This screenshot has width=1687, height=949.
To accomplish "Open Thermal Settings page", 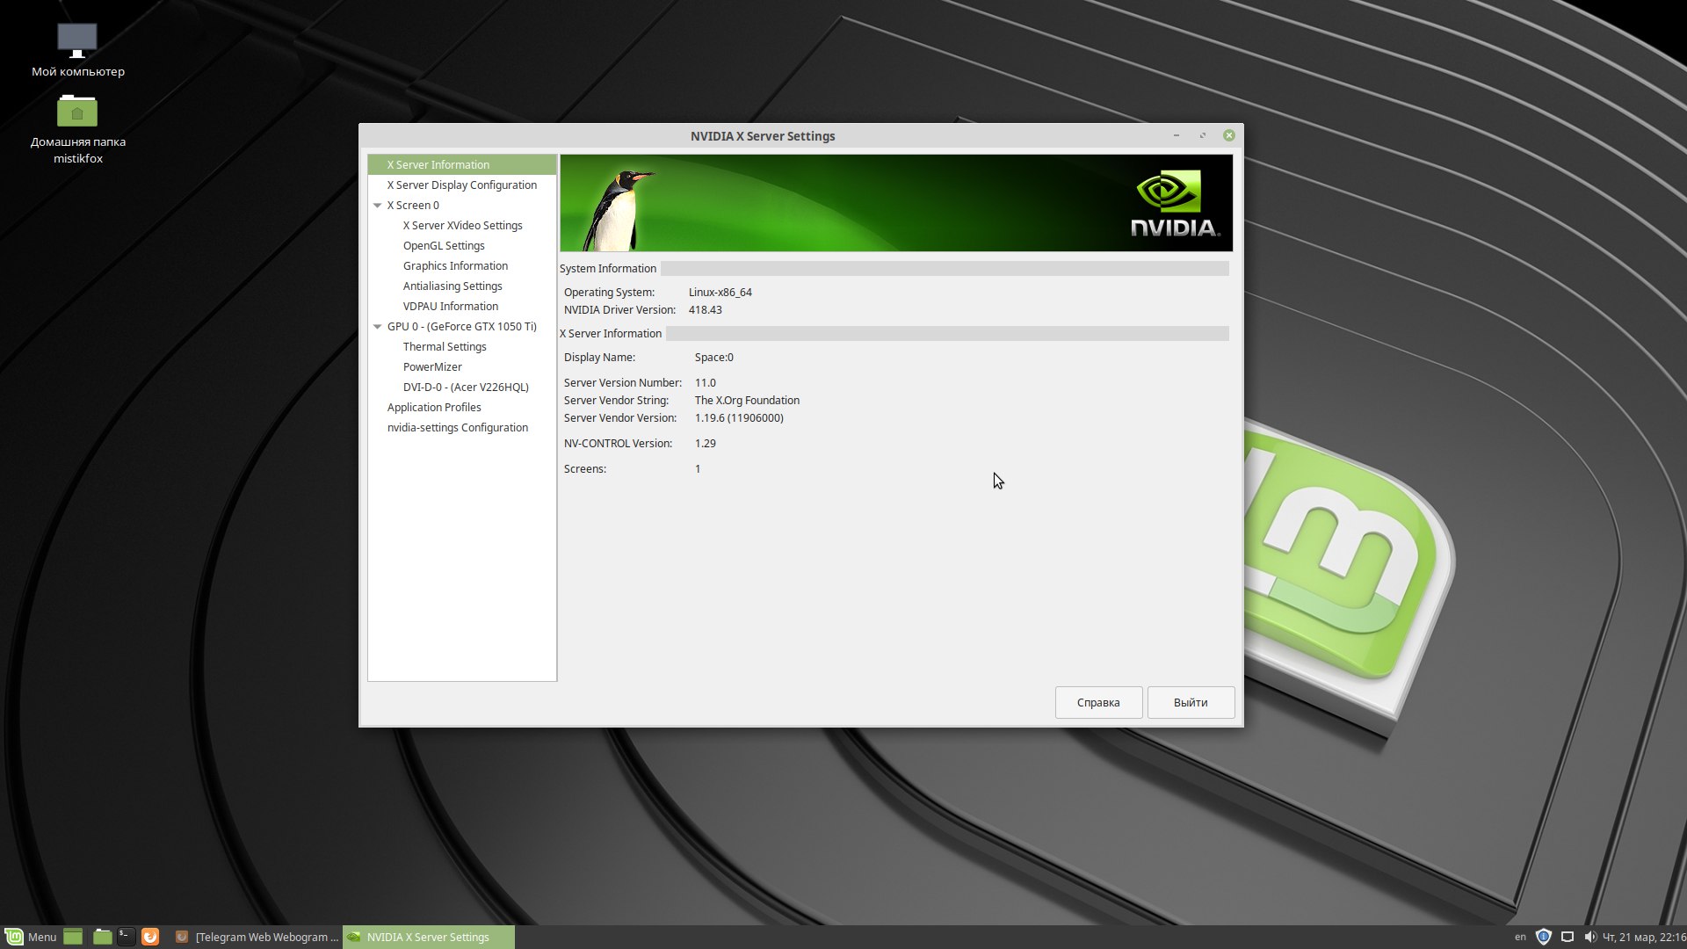I will [462, 346].
